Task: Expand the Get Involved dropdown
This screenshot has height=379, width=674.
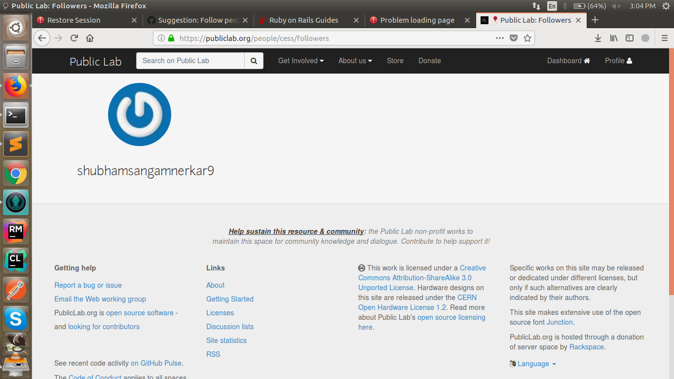Action: pyautogui.click(x=301, y=61)
